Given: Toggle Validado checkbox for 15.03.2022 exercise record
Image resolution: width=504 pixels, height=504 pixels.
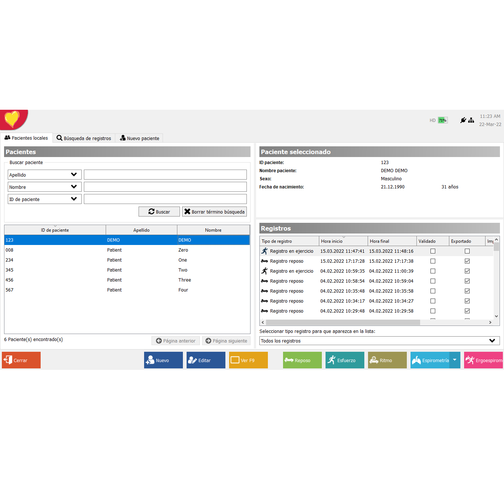Looking at the screenshot, I should click(x=433, y=251).
